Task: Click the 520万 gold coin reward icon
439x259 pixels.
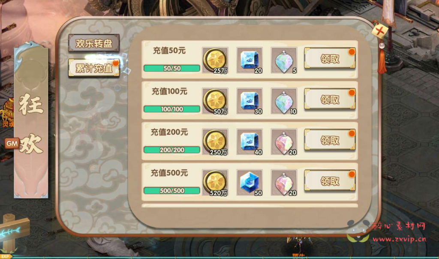Action: (215, 183)
